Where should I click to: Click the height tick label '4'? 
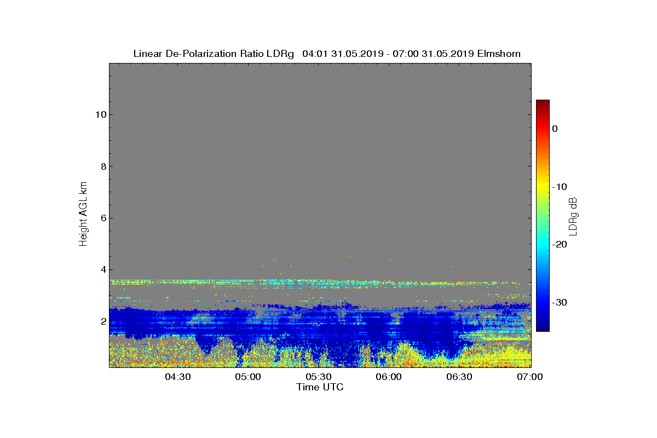point(102,269)
